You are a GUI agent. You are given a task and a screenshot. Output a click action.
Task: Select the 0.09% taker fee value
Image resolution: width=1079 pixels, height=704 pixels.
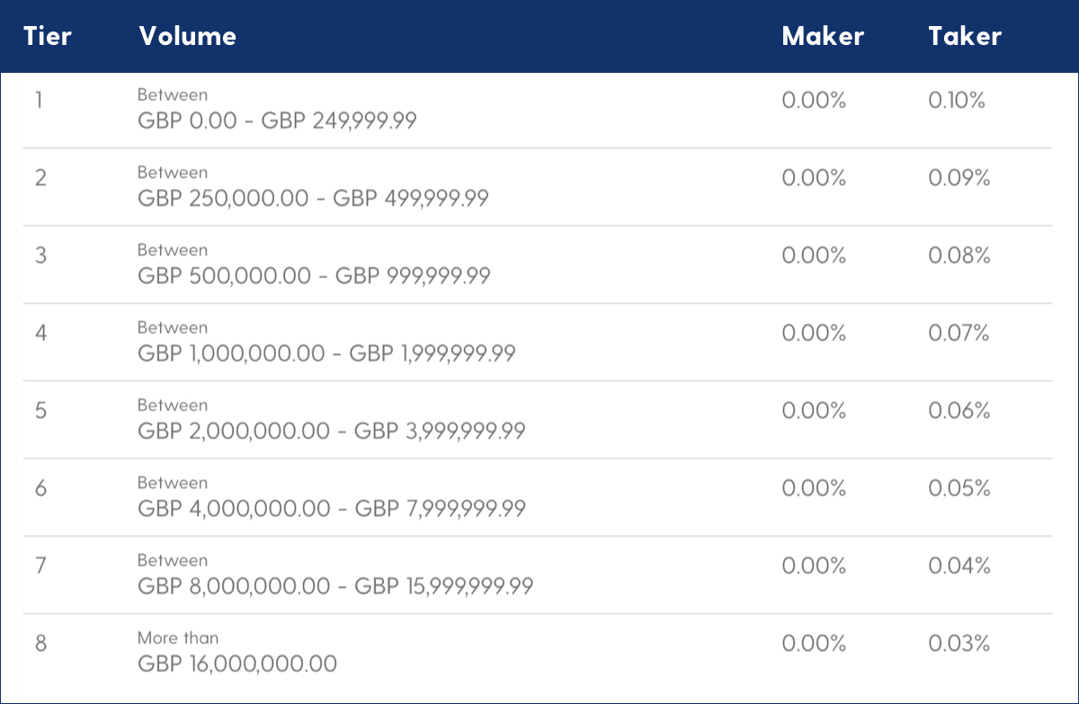click(x=959, y=178)
